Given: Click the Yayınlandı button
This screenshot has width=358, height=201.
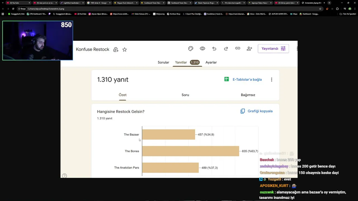Looking at the screenshot, I should click(x=273, y=49).
